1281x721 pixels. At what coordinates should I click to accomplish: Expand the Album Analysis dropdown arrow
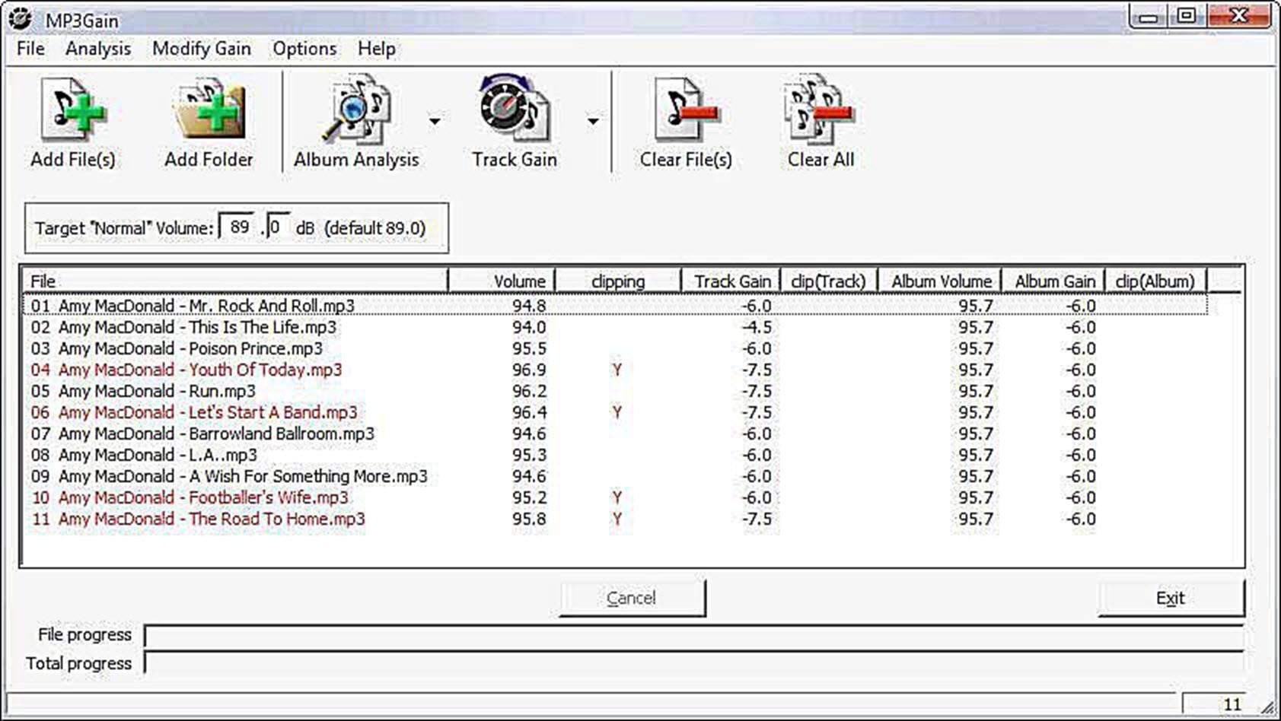435,121
